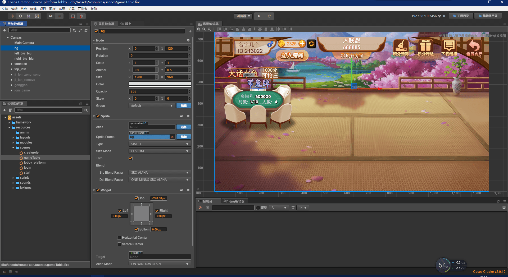Open the 组件 menu

coord(33,9)
